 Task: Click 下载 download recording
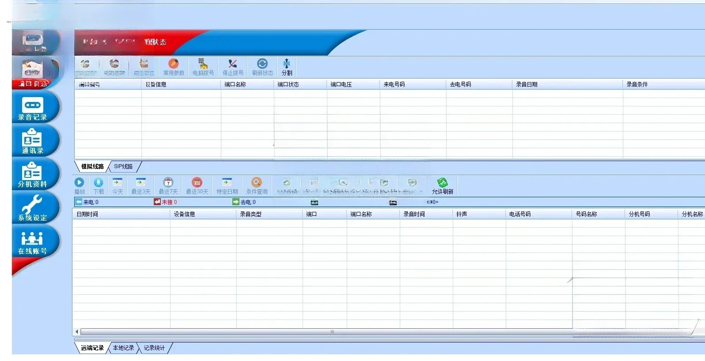click(99, 186)
